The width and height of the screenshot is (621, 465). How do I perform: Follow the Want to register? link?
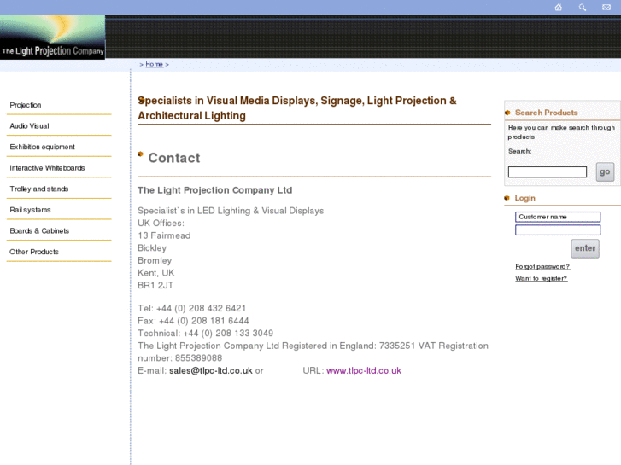(542, 279)
